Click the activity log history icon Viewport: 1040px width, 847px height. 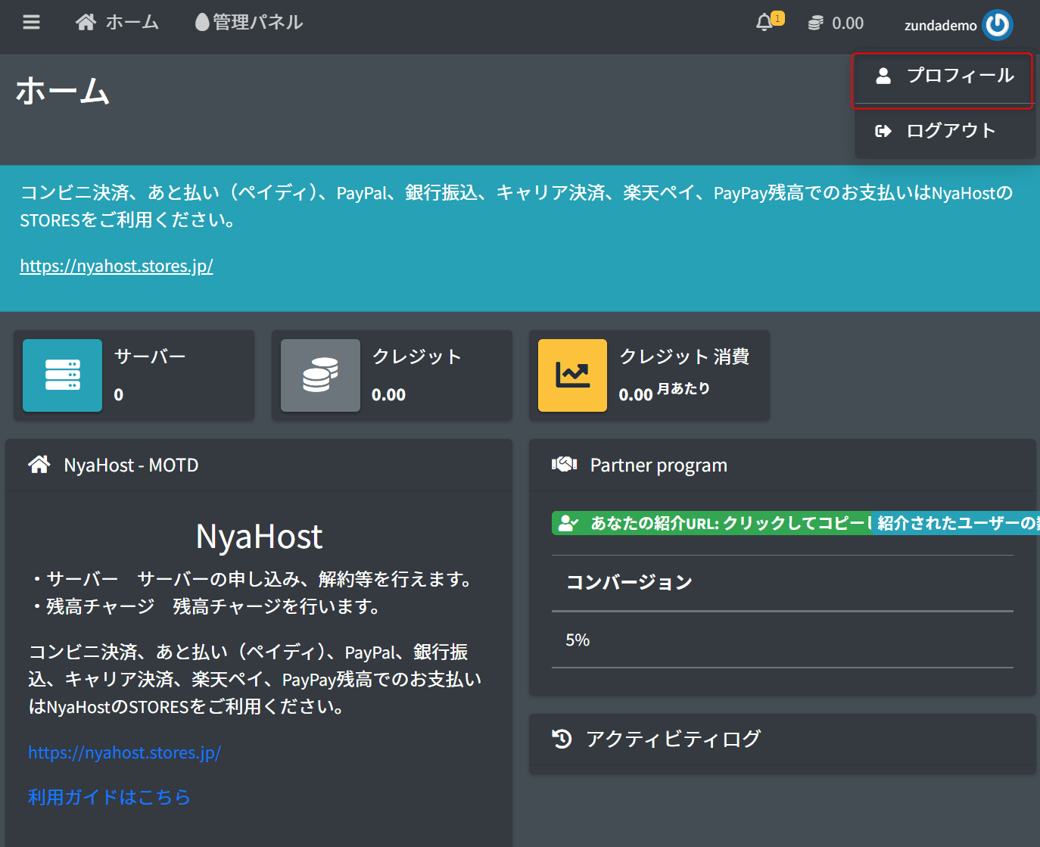(x=562, y=739)
